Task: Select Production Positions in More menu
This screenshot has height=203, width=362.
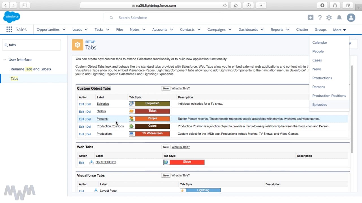Action: tap(329, 96)
